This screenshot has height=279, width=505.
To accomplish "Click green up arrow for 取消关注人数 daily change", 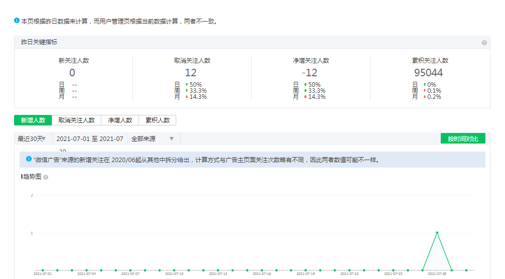I will 187,85.
